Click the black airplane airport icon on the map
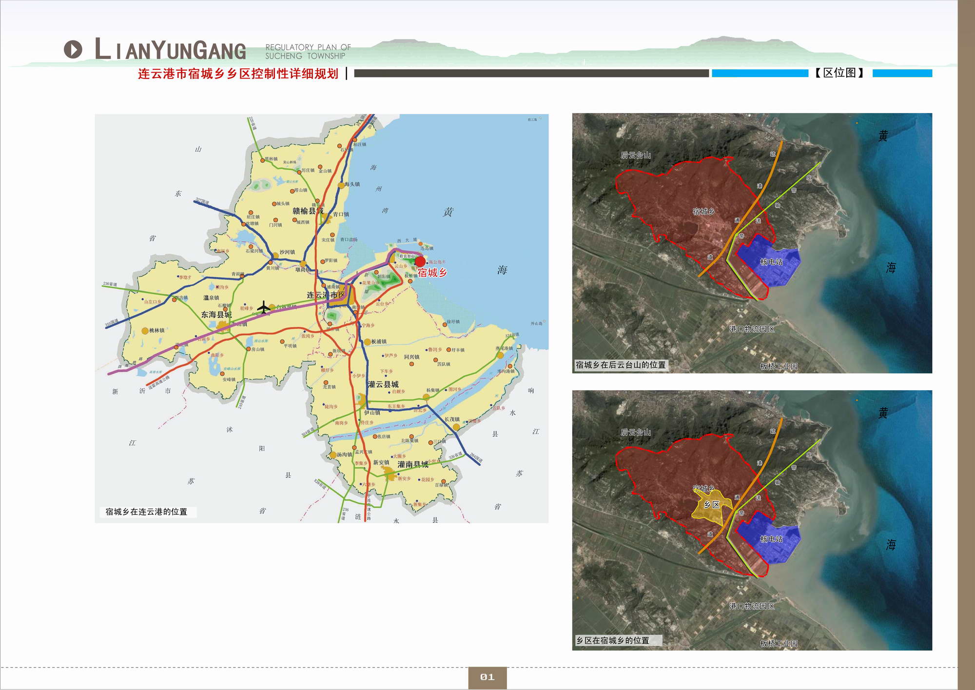Image resolution: width=975 pixels, height=690 pixels. point(263,307)
